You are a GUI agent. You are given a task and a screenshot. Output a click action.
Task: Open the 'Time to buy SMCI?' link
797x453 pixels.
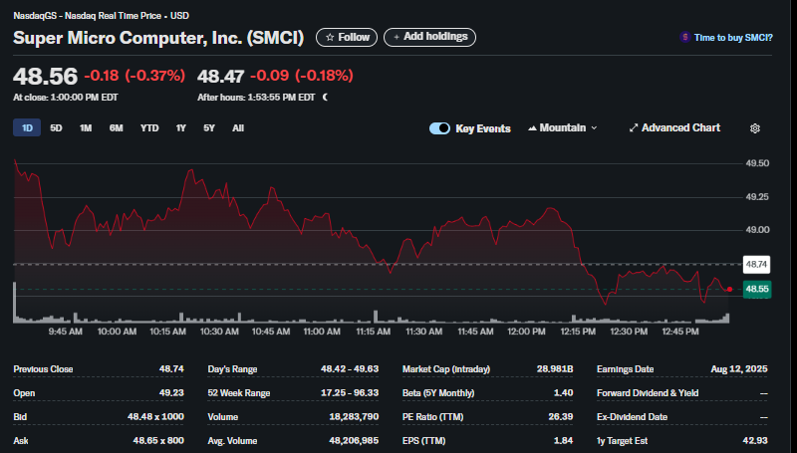733,38
